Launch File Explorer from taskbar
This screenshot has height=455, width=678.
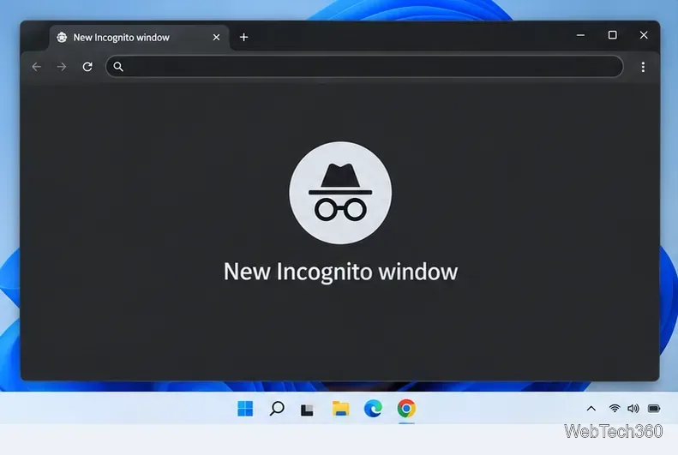coord(341,409)
